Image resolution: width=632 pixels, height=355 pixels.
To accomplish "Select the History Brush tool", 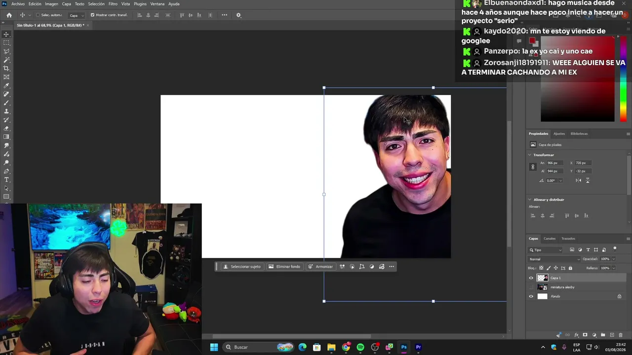I will (6, 120).
